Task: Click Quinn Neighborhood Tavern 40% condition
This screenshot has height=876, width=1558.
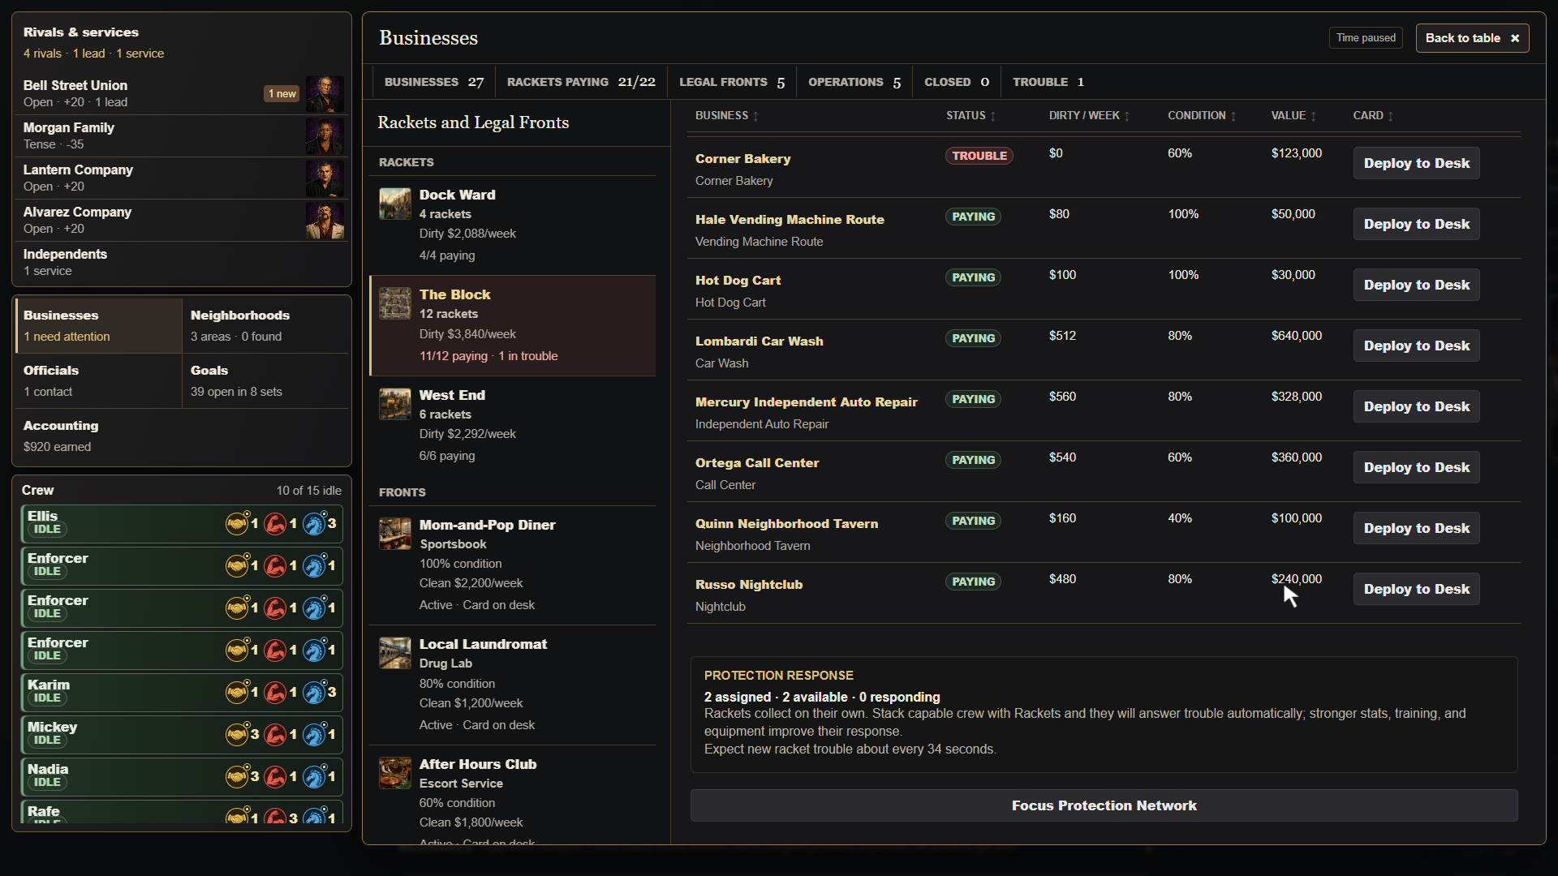Action: coord(1180,518)
